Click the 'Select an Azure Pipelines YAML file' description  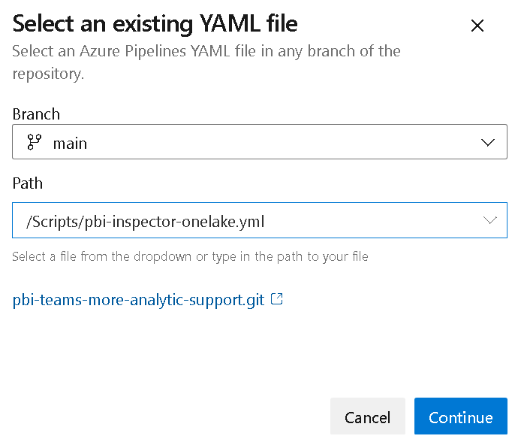[x=206, y=51]
